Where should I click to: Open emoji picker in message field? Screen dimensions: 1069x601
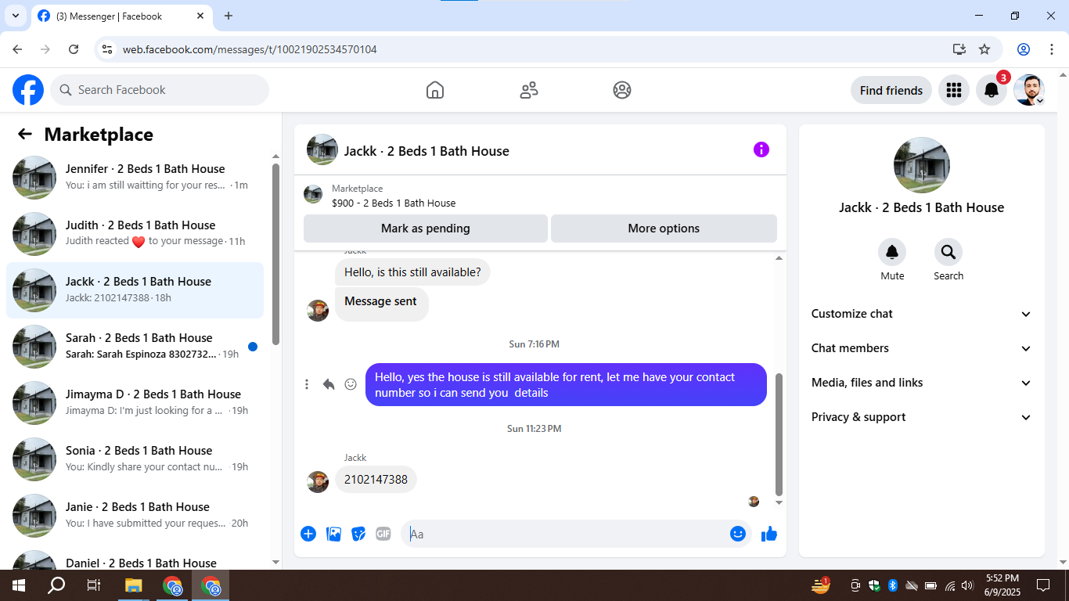[x=737, y=534]
